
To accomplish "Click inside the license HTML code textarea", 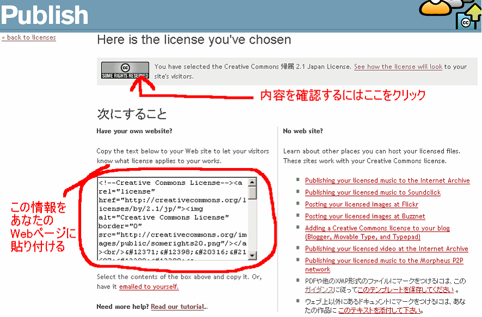I will tap(173, 219).
